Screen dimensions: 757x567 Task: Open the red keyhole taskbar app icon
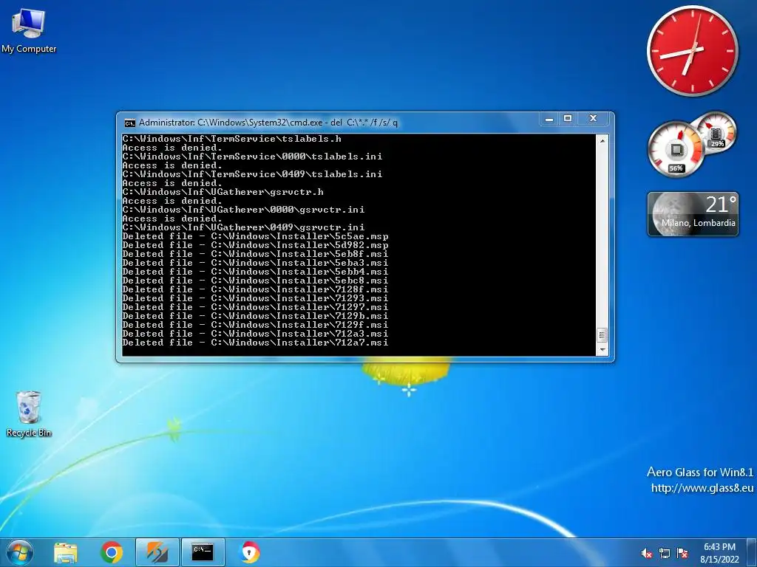point(250,552)
